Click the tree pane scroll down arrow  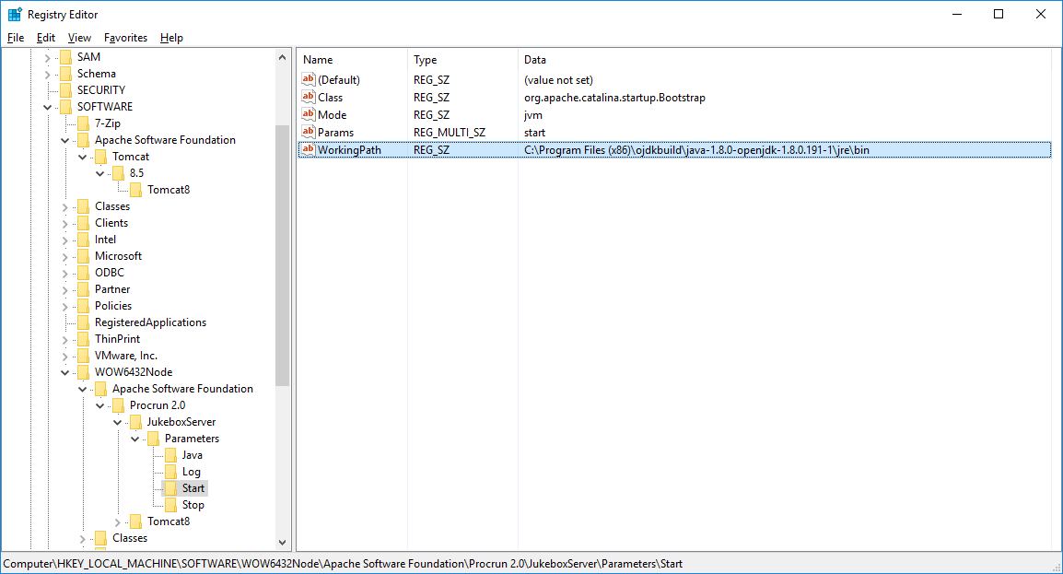(x=282, y=543)
